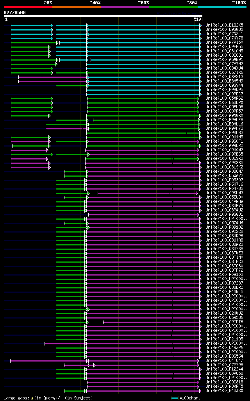This screenshot has height=401, width=250.
Task: Pick the UniRef100_B9HLL6 row label
Action: click(x=225, y=124)
